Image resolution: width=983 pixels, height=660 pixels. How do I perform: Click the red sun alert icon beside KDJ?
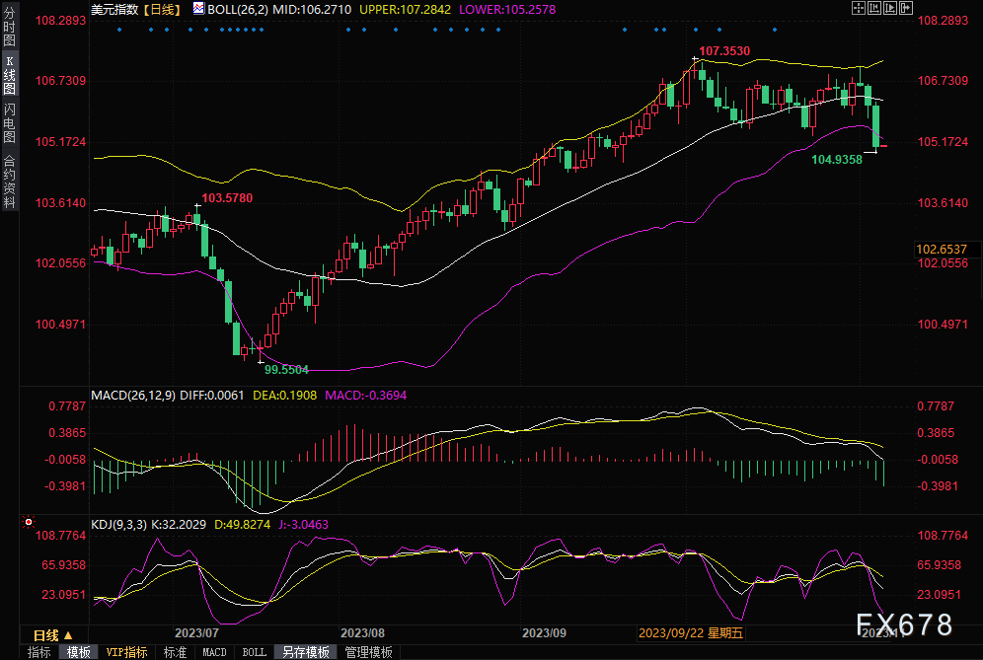click(x=29, y=522)
